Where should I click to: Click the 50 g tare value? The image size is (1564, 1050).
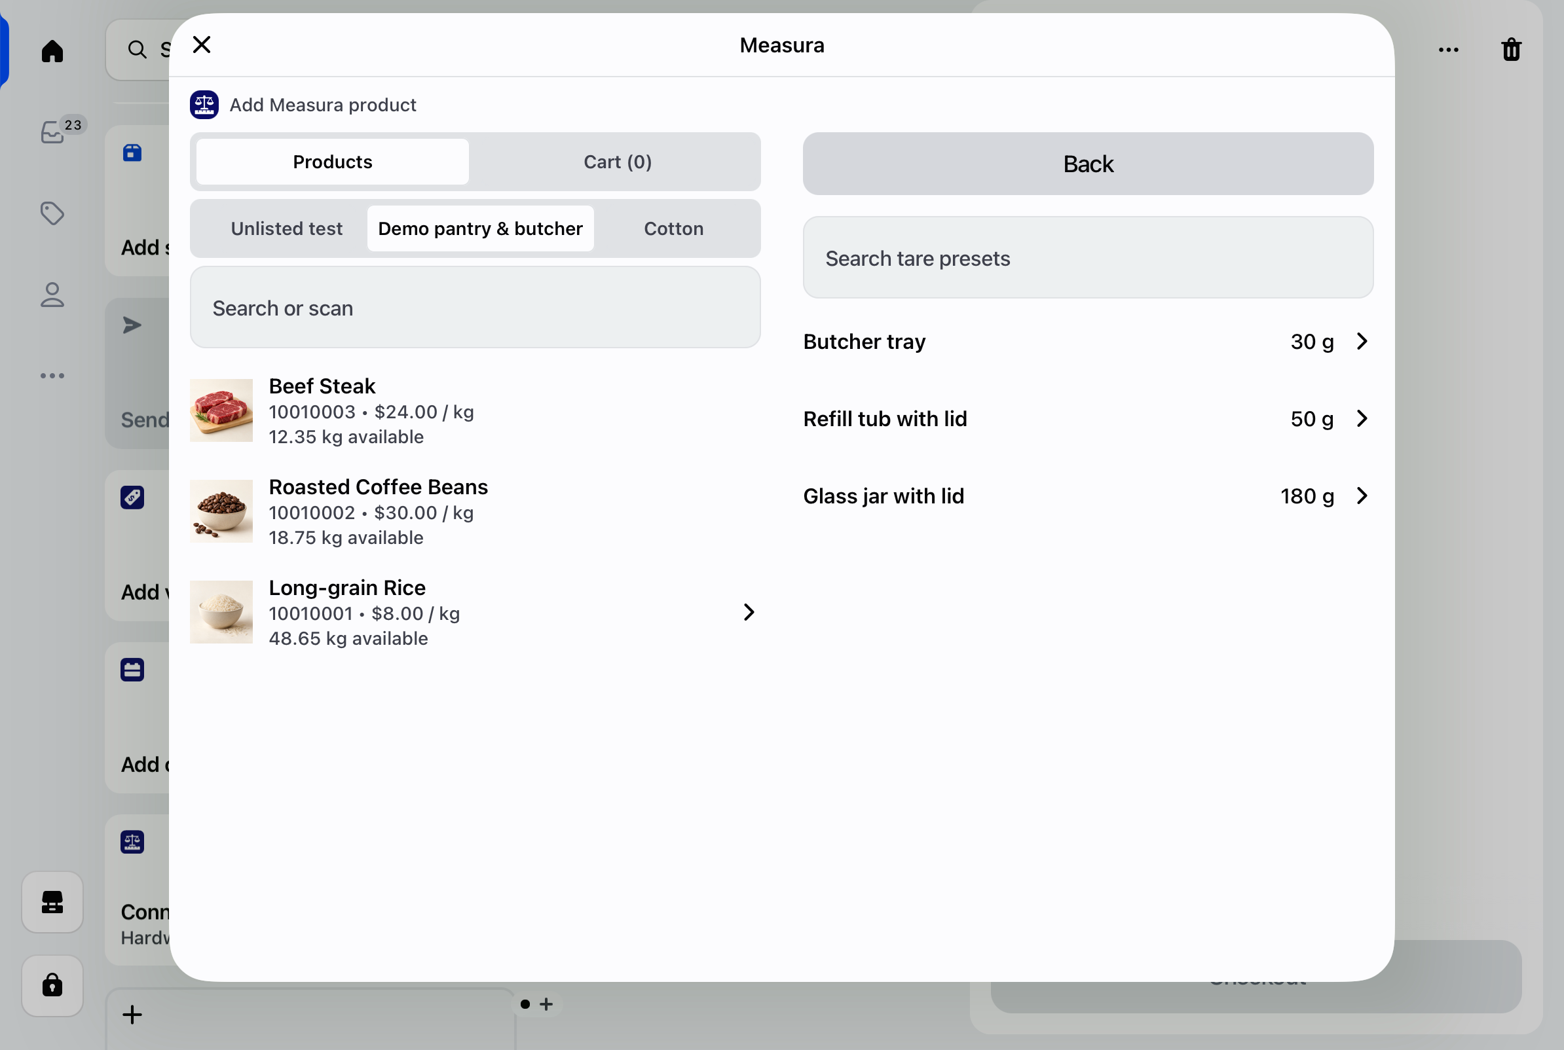(x=1312, y=418)
